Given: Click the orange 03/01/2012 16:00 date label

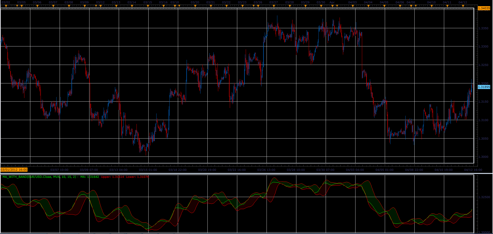Looking at the screenshot, I should point(14,170).
